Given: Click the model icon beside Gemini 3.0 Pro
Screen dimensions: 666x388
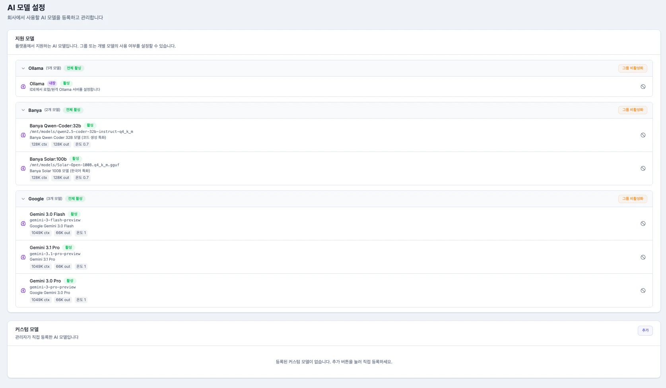Looking at the screenshot, I should coord(23,290).
